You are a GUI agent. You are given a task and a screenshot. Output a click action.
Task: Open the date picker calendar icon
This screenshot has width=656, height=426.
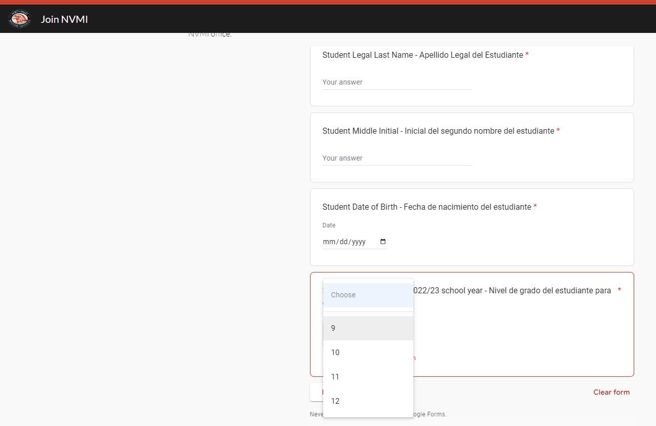[383, 242]
